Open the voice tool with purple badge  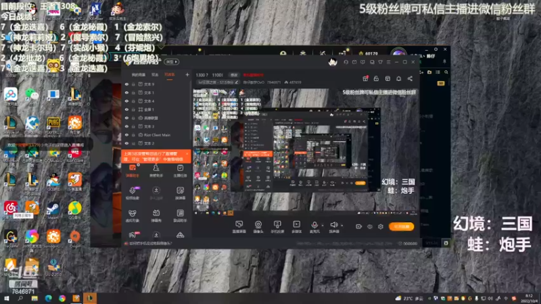point(133,193)
